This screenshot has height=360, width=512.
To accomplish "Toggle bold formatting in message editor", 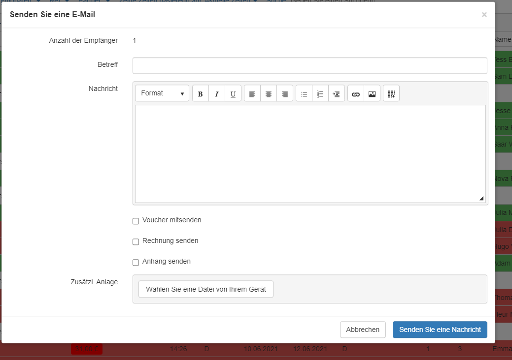I will (201, 94).
